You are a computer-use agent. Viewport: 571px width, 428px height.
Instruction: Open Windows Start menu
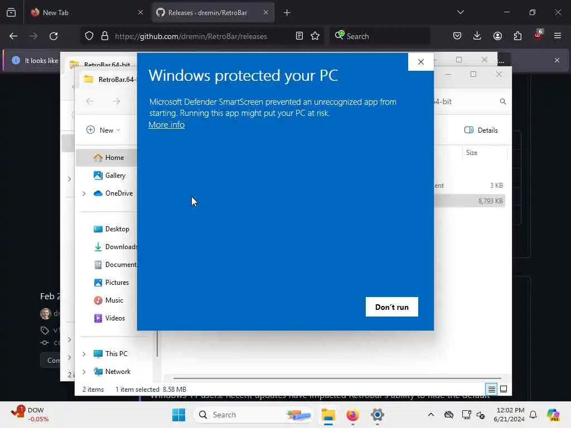pos(178,415)
